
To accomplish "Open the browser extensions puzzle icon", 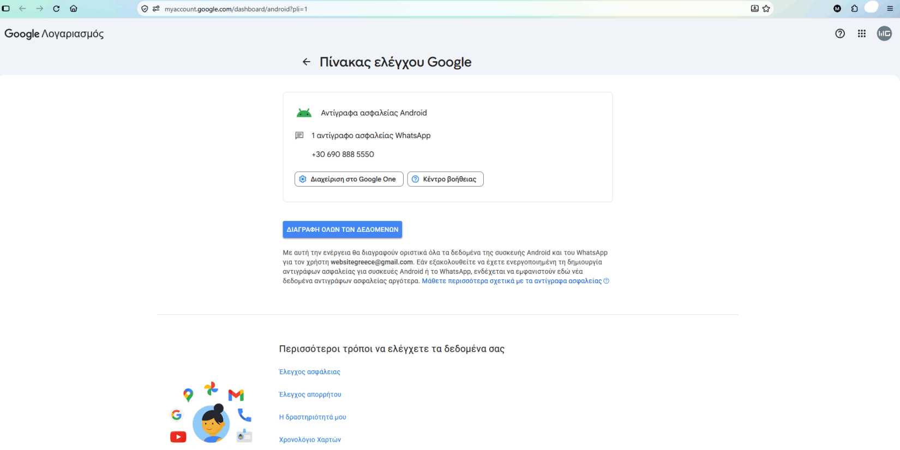I will (855, 9).
